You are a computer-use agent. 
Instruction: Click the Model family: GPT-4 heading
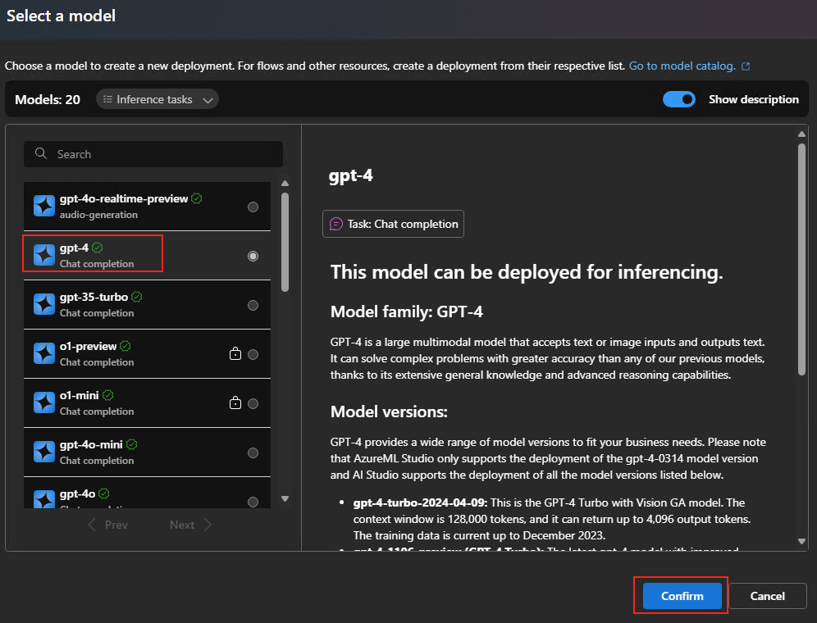pyautogui.click(x=406, y=311)
